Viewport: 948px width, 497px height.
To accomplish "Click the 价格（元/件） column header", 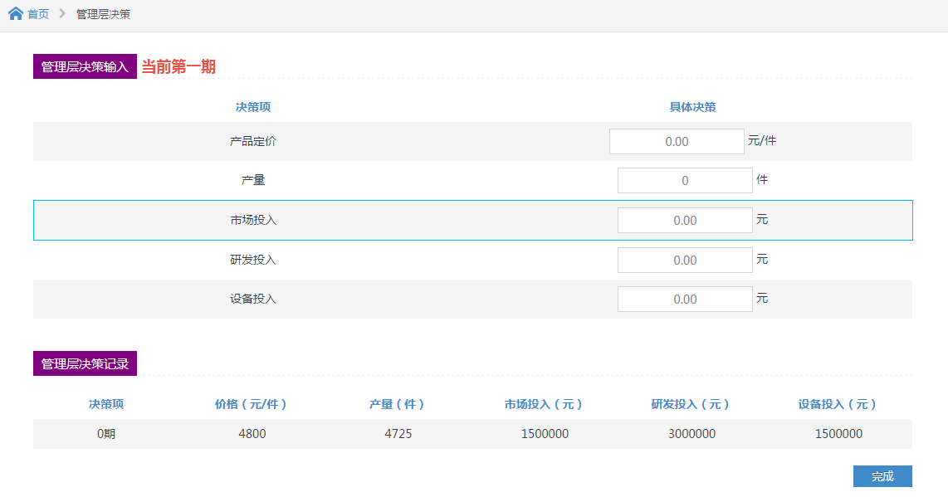I will click(x=251, y=404).
